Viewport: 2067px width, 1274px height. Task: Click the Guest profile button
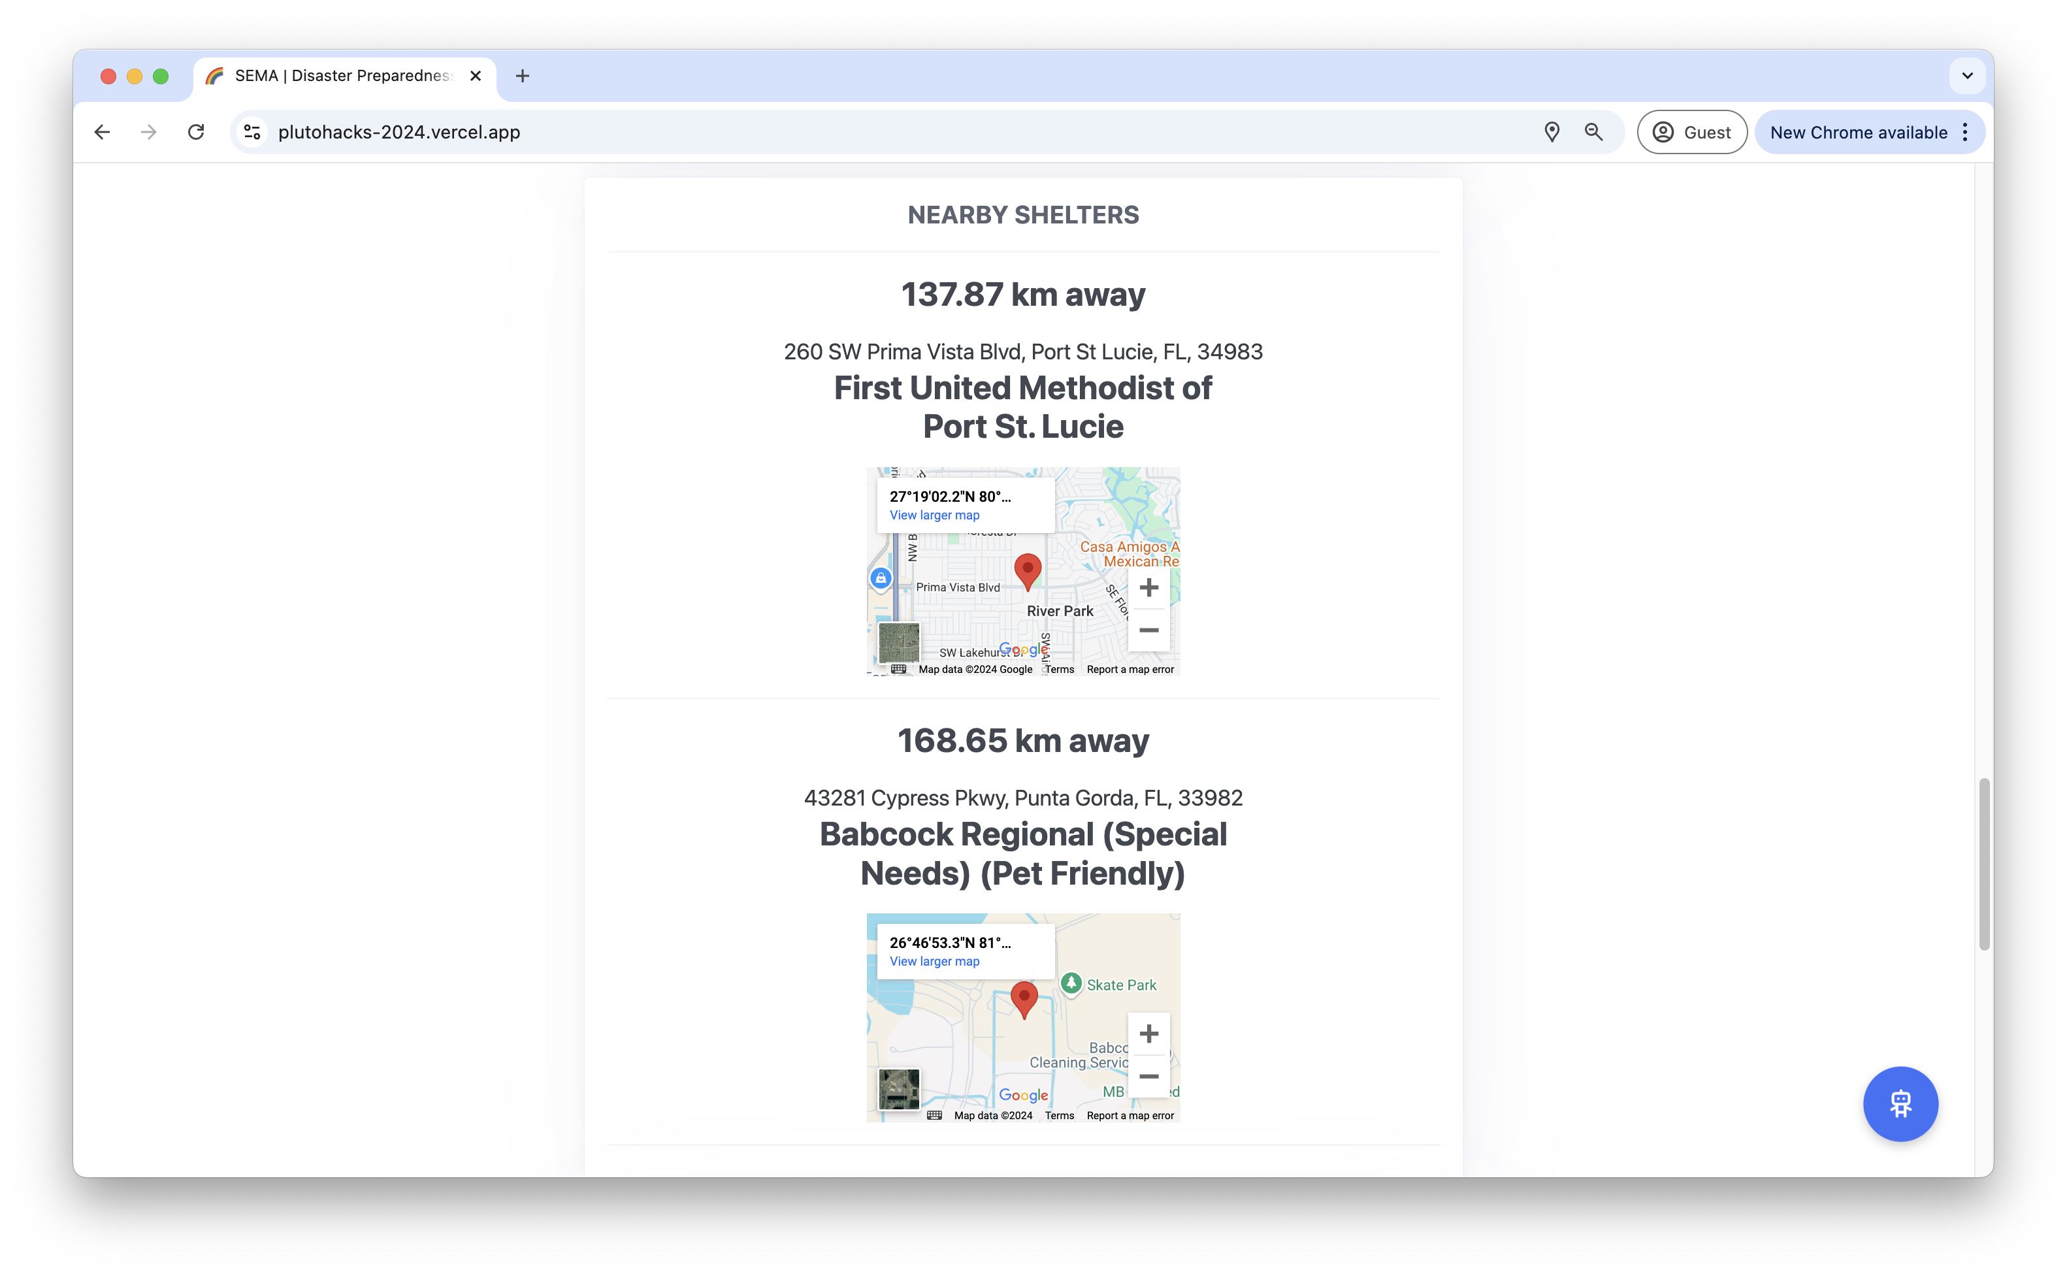click(x=1691, y=132)
